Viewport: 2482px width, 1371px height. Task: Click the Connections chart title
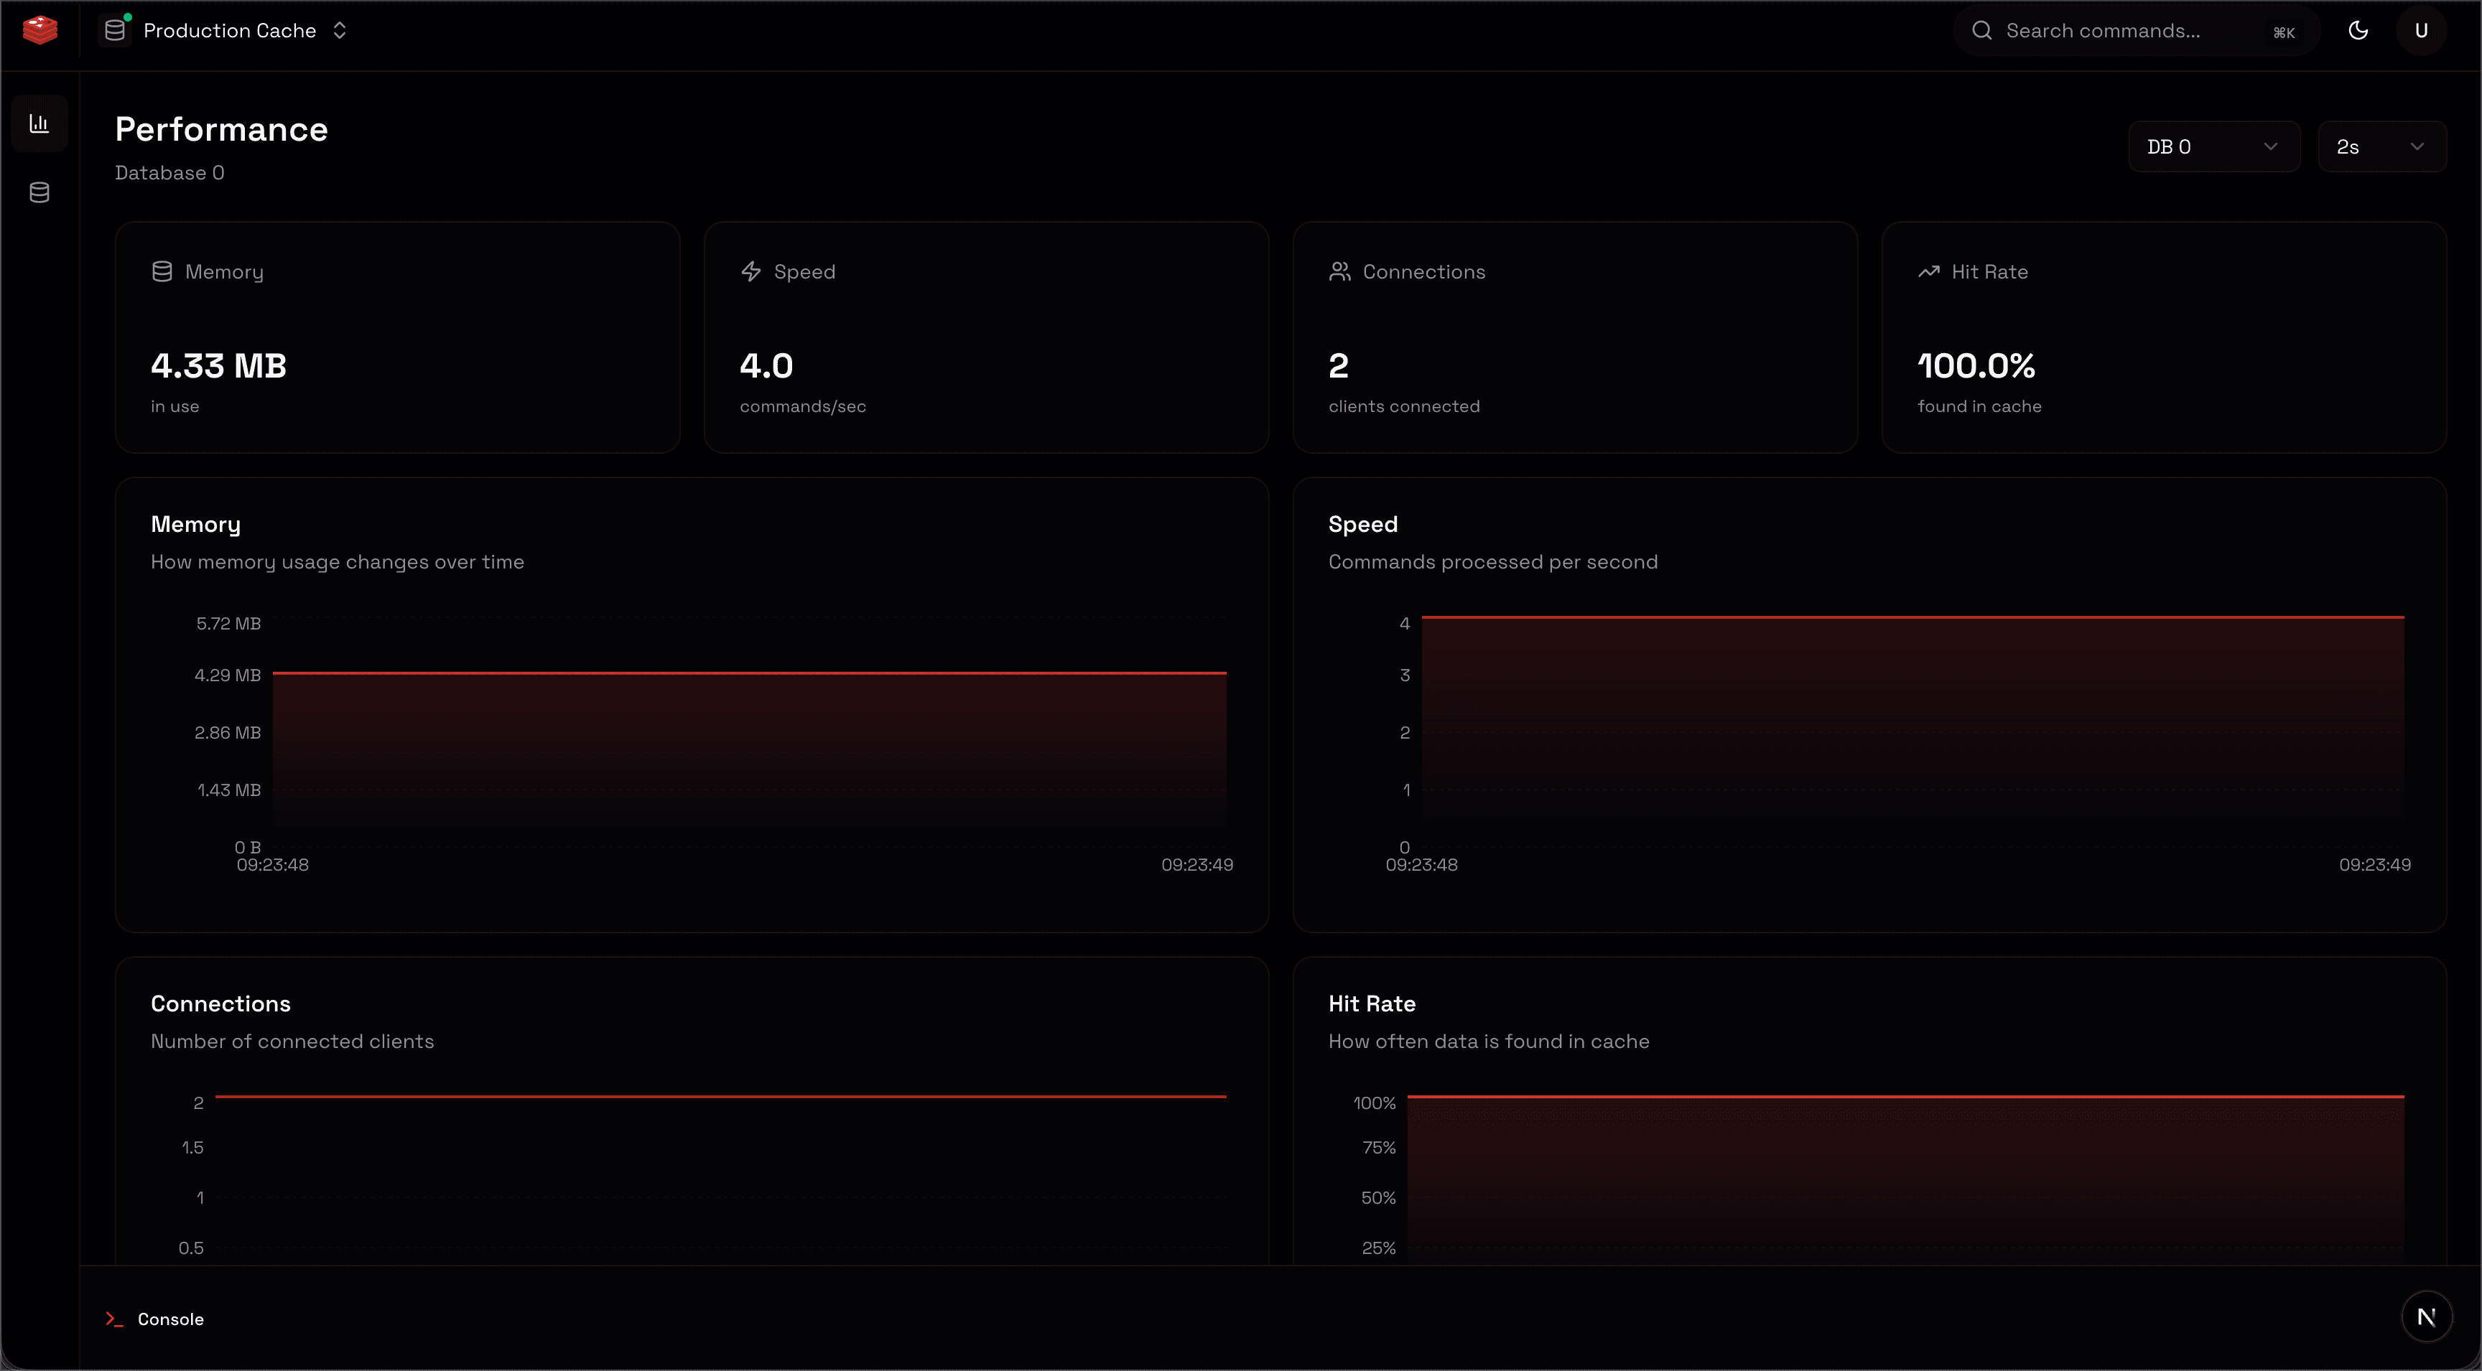pyautogui.click(x=220, y=1003)
